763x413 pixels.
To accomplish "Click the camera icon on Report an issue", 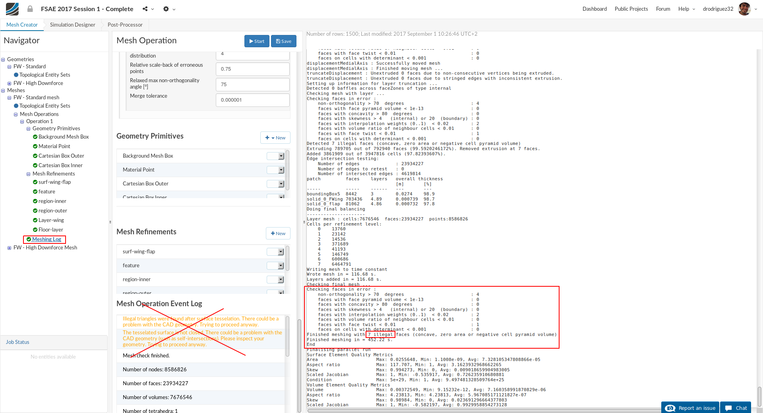I will coord(670,408).
